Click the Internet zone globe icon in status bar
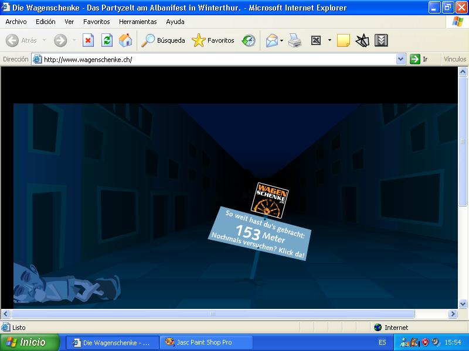The image size is (469, 351). point(378,328)
